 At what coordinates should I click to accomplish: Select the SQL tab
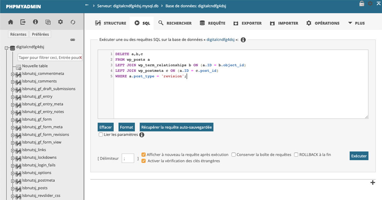click(x=142, y=23)
